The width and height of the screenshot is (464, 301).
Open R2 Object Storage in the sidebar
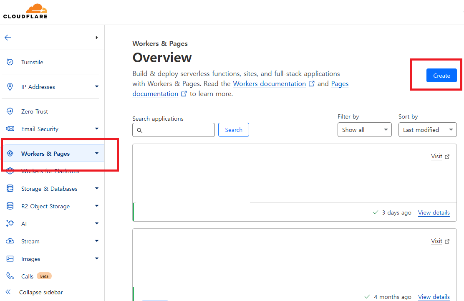click(x=45, y=206)
